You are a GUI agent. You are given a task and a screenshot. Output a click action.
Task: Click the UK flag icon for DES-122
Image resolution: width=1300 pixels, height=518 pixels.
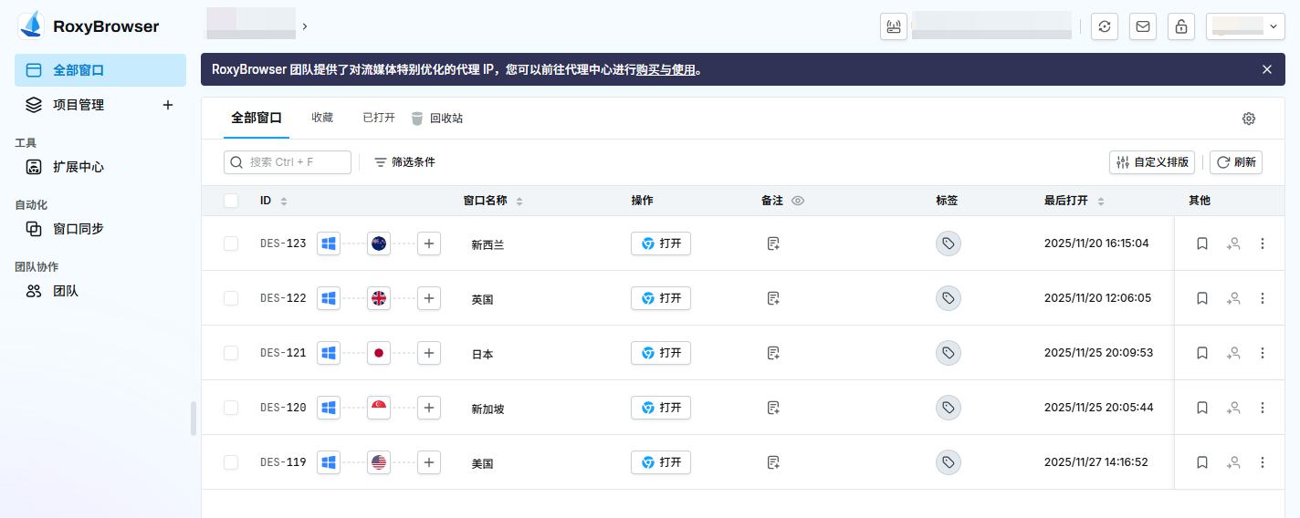point(379,298)
